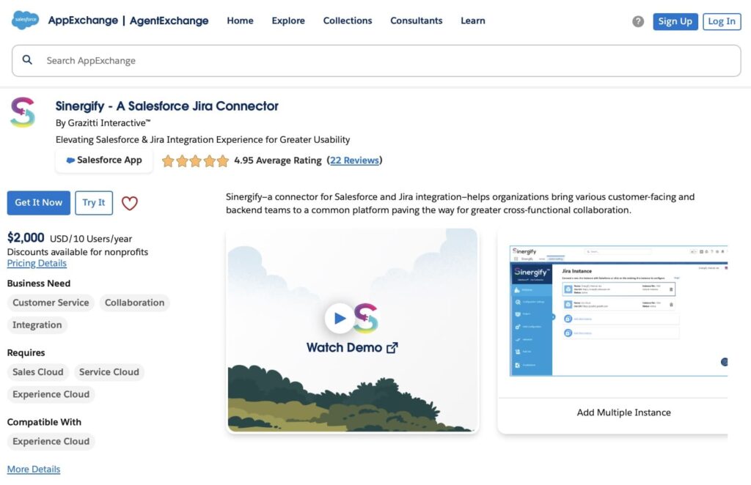Open the Collections menu item
751x485 pixels.
click(347, 21)
